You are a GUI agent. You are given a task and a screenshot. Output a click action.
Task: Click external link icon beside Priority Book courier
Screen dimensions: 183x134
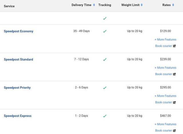tap(174, 102)
